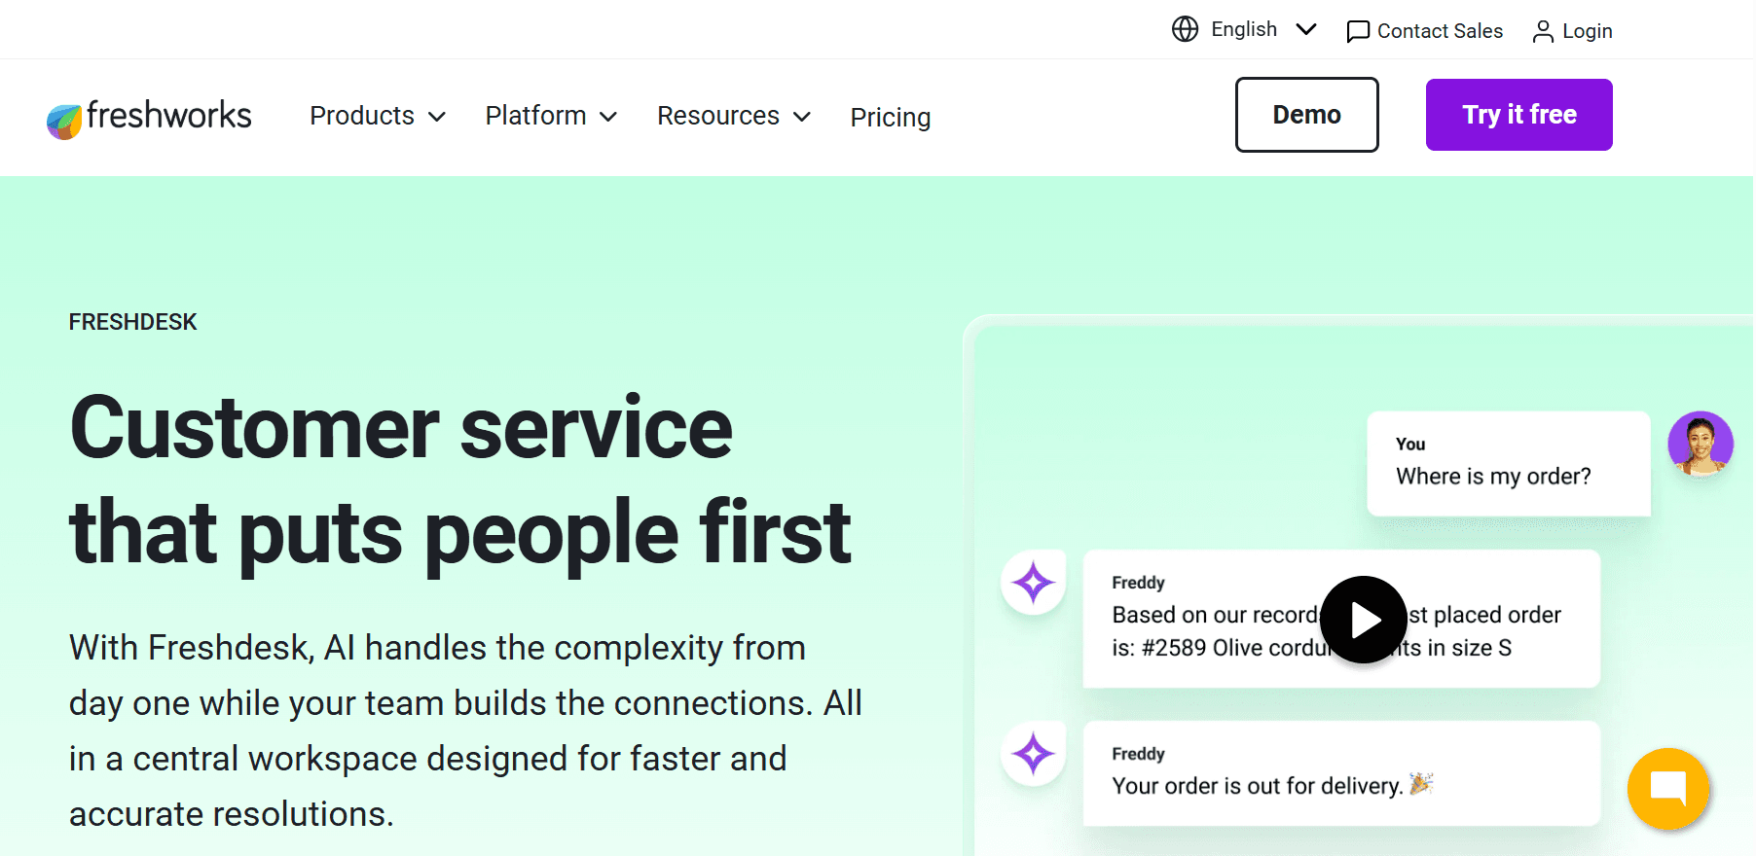Click the party popper emoji in delivery message
The width and height of the screenshot is (1756, 856).
point(1421,783)
